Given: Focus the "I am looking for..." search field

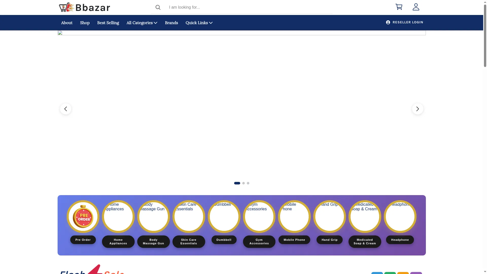Looking at the screenshot, I should (250, 7).
